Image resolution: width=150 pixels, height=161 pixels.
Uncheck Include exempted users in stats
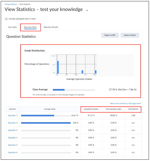(x=6, y=19)
